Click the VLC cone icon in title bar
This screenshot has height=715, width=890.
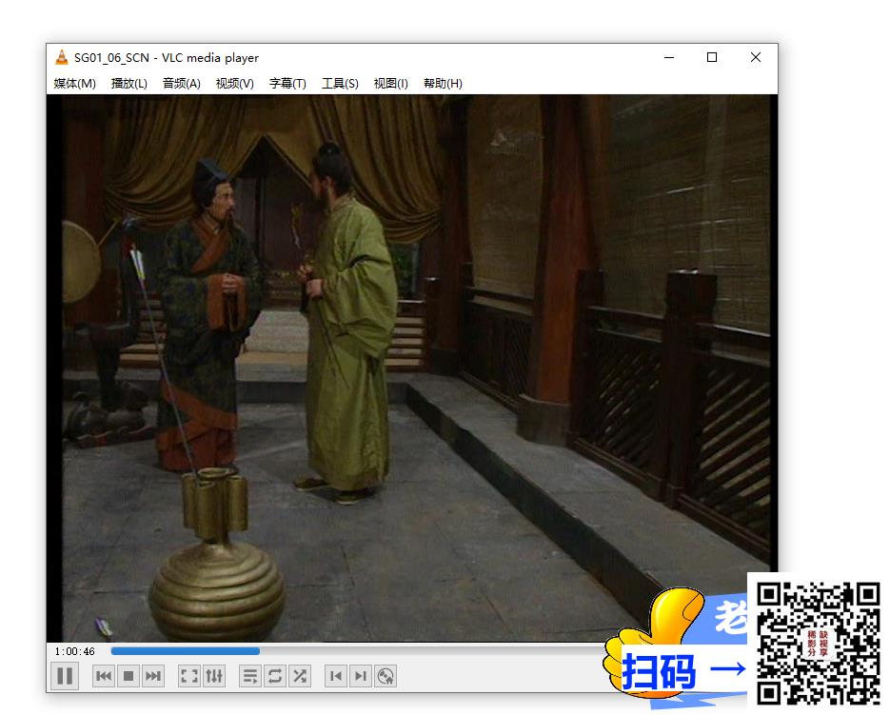coord(61,57)
